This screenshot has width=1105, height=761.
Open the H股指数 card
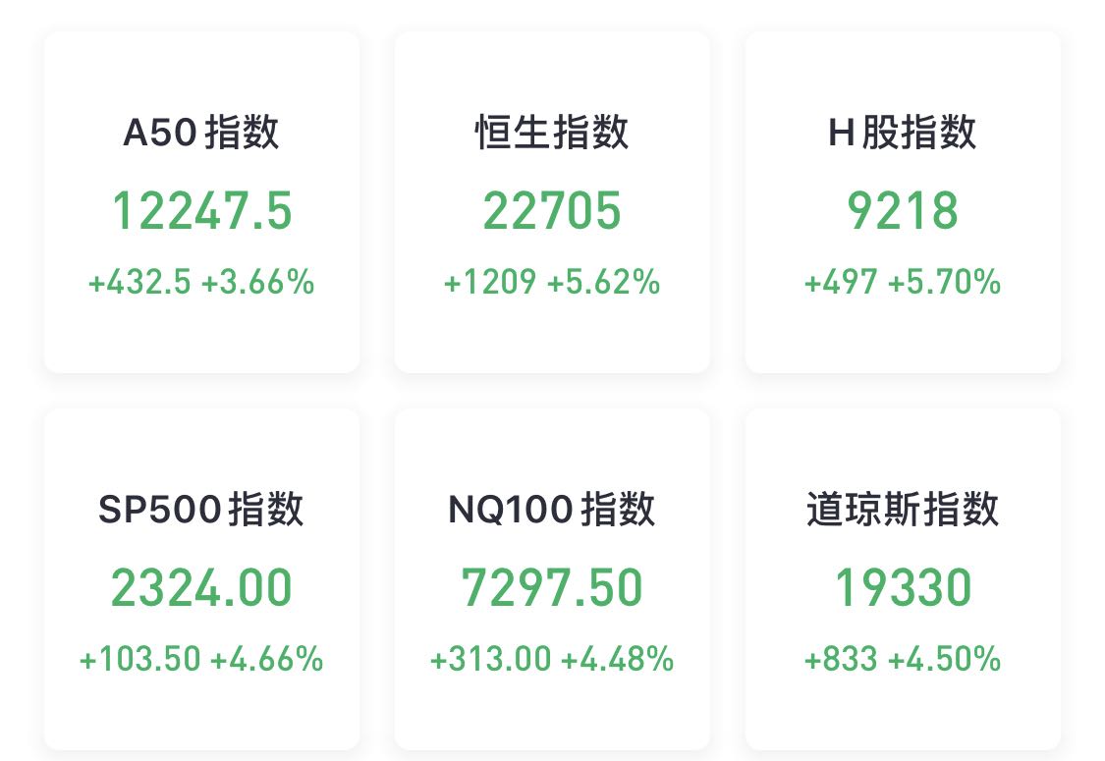903,201
